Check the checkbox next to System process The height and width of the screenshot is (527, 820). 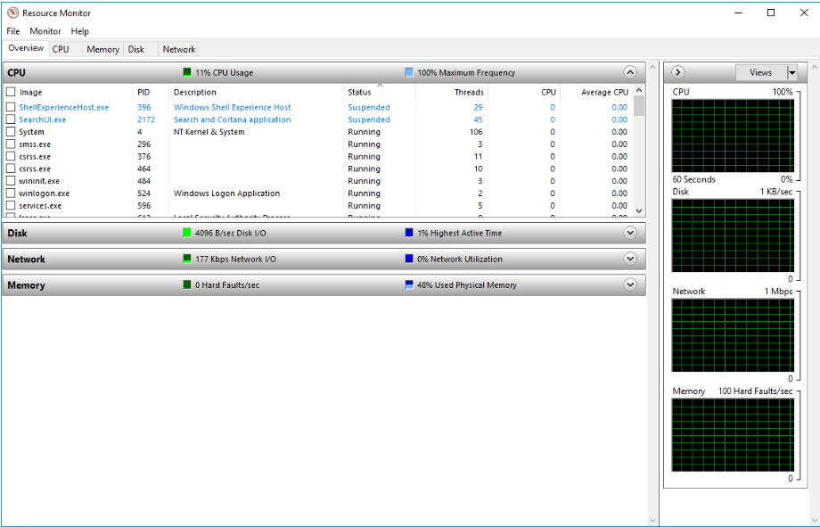[12, 131]
